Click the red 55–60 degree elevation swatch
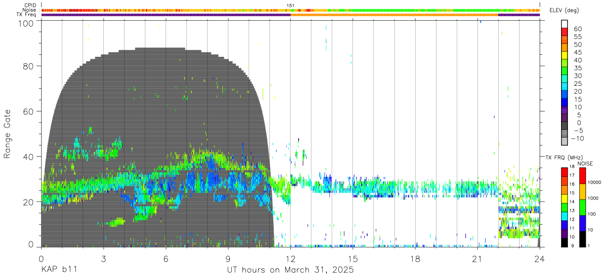Screen dimensions: 607x280 (564, 32)
